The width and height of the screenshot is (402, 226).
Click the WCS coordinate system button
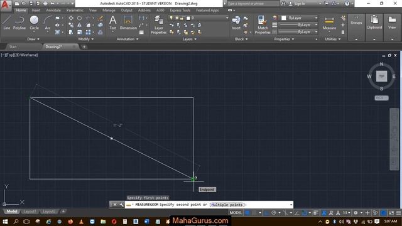pos(381,98)
